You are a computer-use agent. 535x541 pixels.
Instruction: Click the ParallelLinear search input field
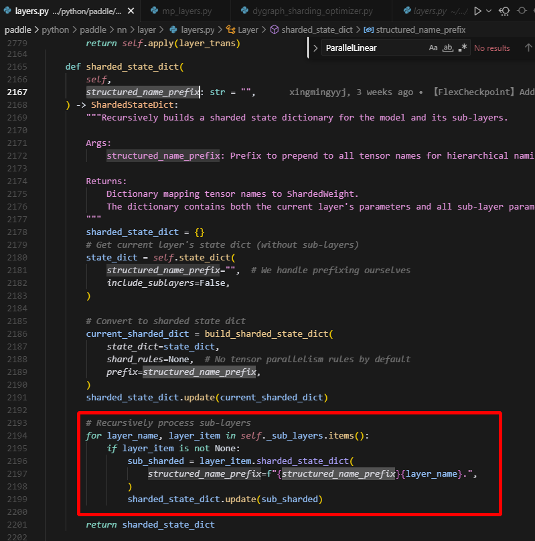(x=372, y=48)
